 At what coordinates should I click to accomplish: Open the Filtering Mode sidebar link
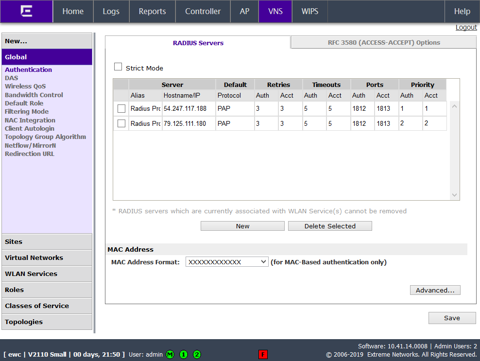click(x=27, y=111)
